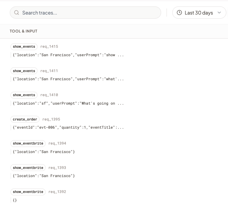Select the req_1411 JSON input text
This screenshot has width=228, height=215.
[x=68, y=79]
